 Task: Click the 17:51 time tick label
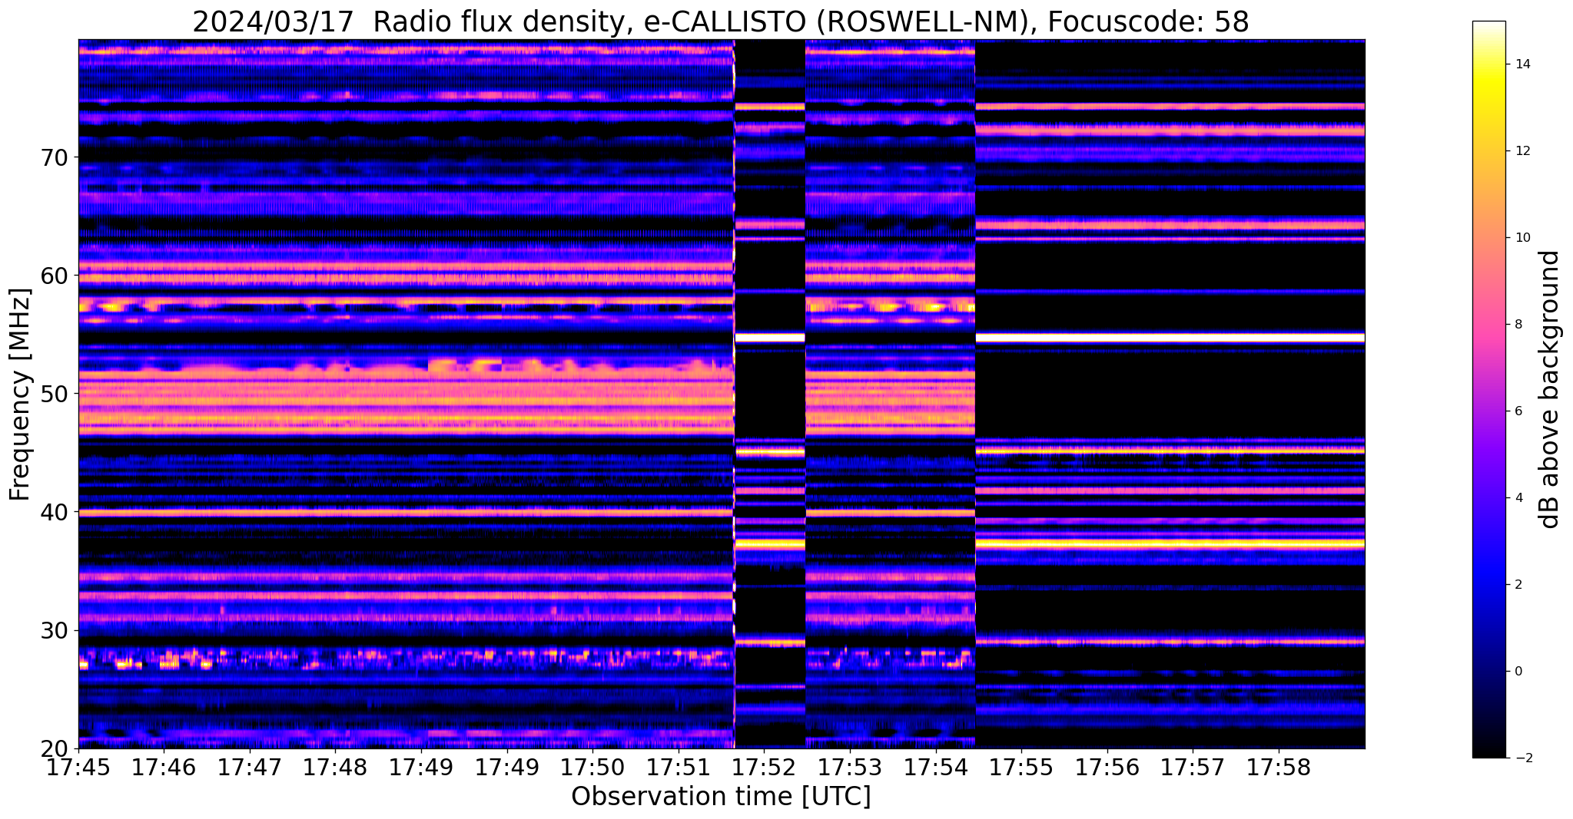(679, 768)
